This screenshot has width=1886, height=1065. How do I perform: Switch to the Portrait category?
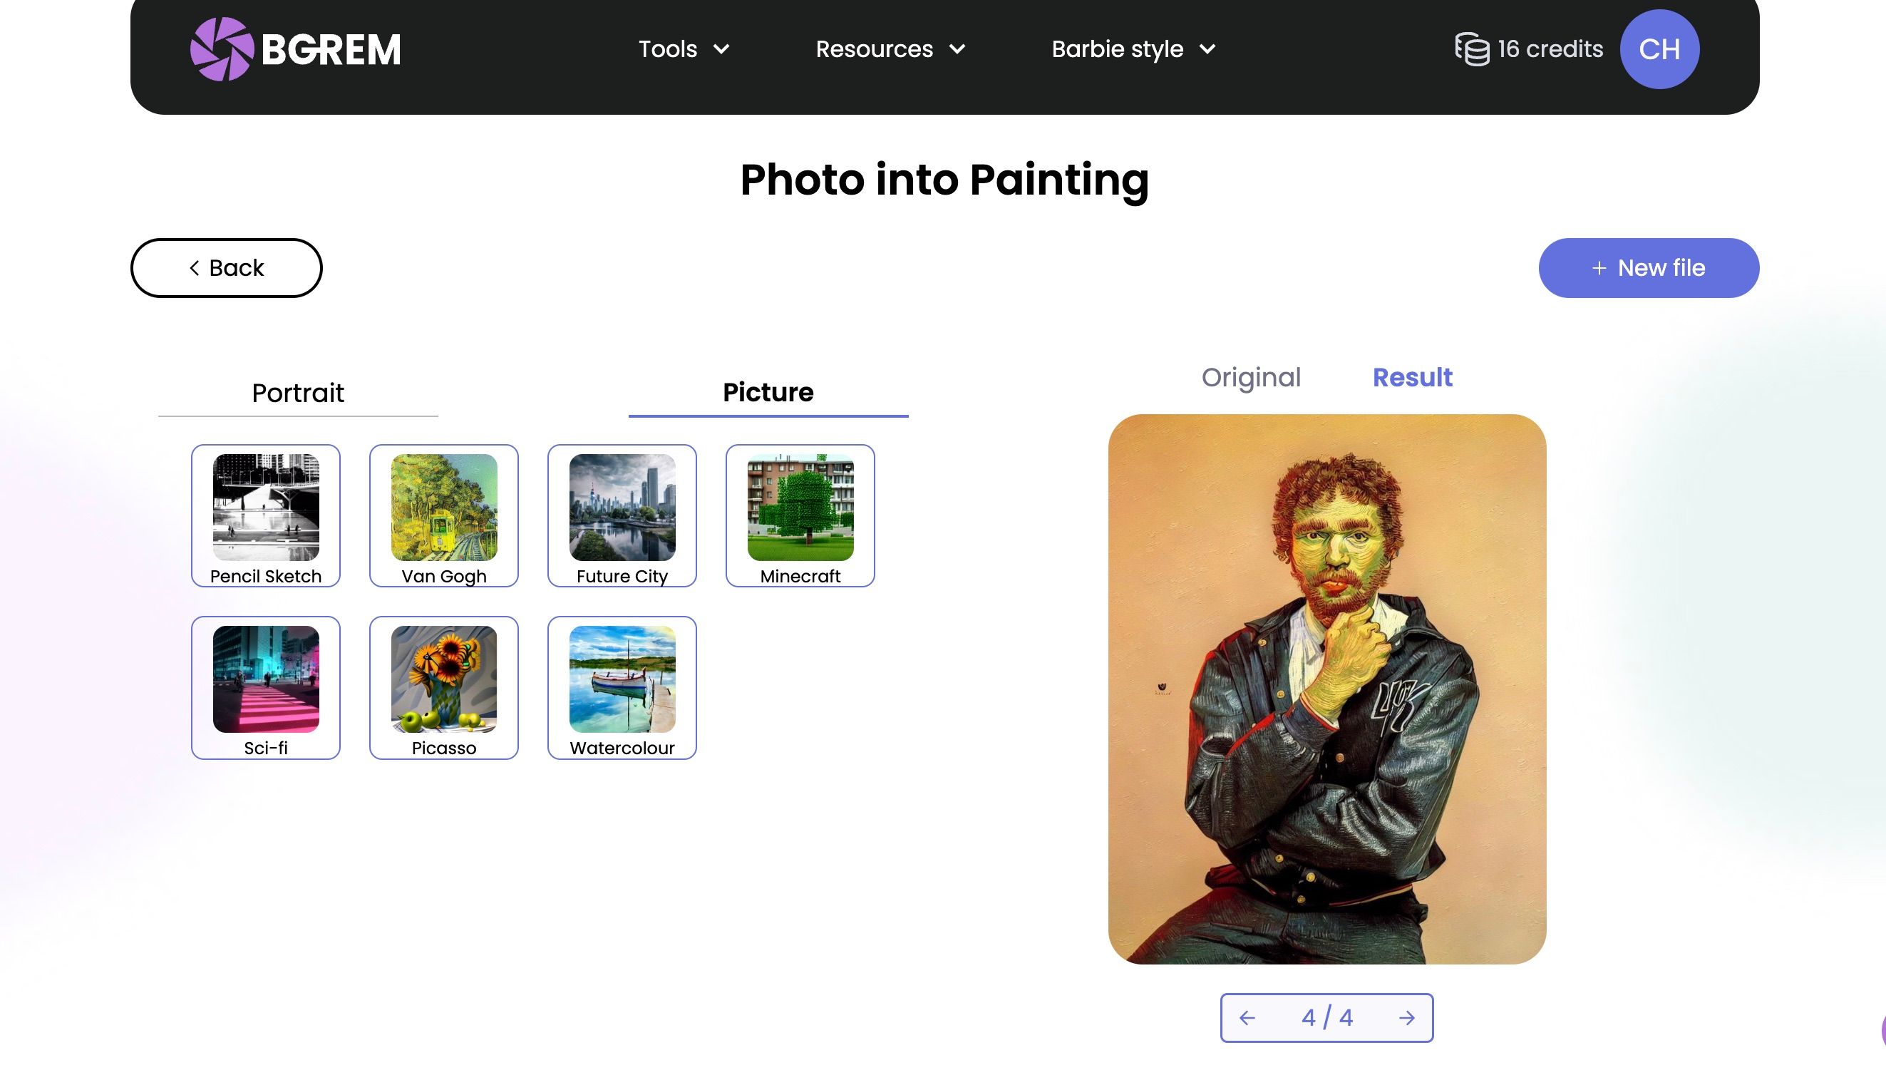click(297, 393)
